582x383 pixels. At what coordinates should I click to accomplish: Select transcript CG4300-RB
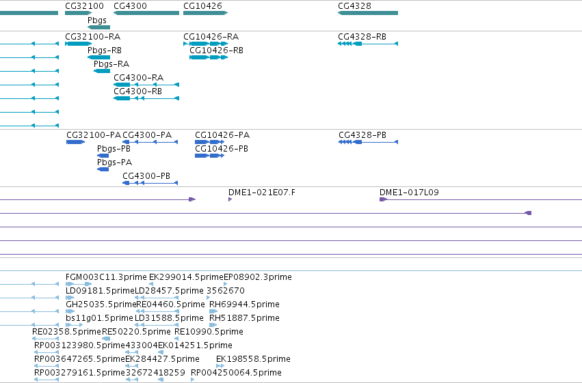(x=146, y=98)
